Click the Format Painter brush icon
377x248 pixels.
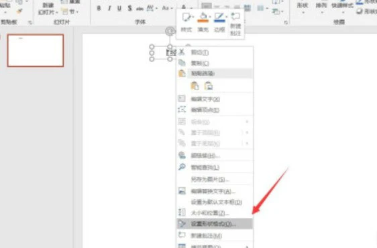point(19,11)
